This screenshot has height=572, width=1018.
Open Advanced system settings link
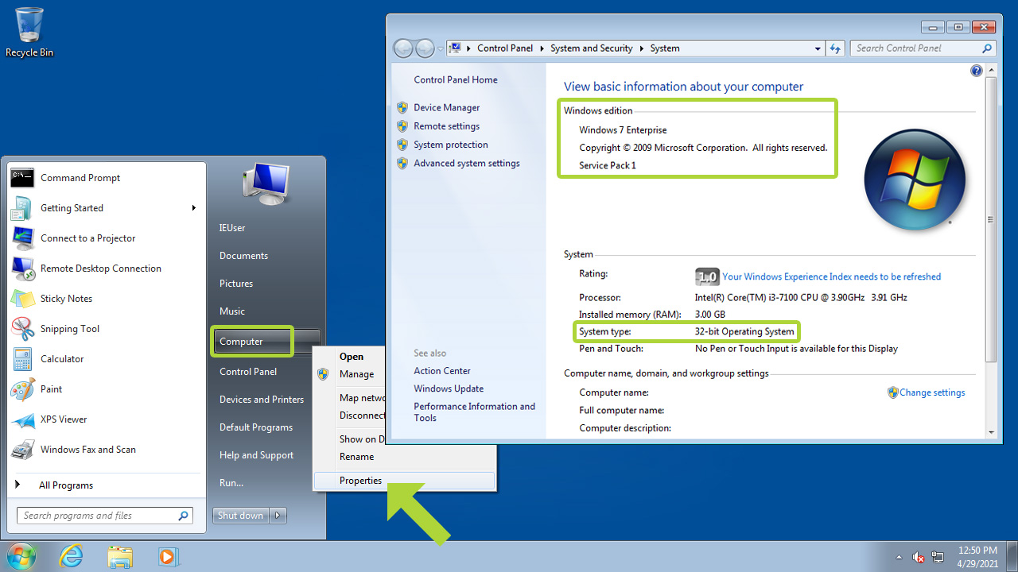466,164
